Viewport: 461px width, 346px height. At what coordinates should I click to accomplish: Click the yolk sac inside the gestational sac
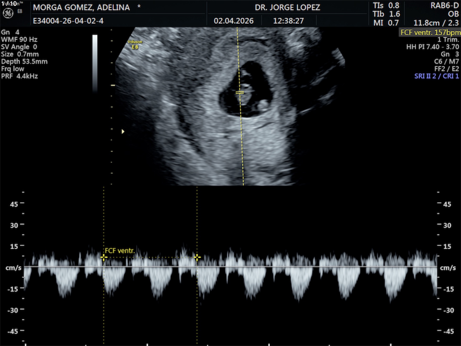(x=263, y=105)
